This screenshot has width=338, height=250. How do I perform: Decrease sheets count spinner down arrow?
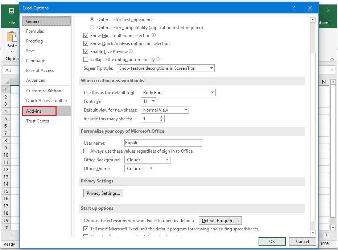(x=161, y=120)
